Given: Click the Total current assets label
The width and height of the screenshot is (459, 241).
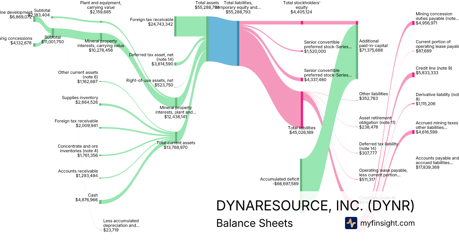Looking at the screenshot, I should 176,145.
